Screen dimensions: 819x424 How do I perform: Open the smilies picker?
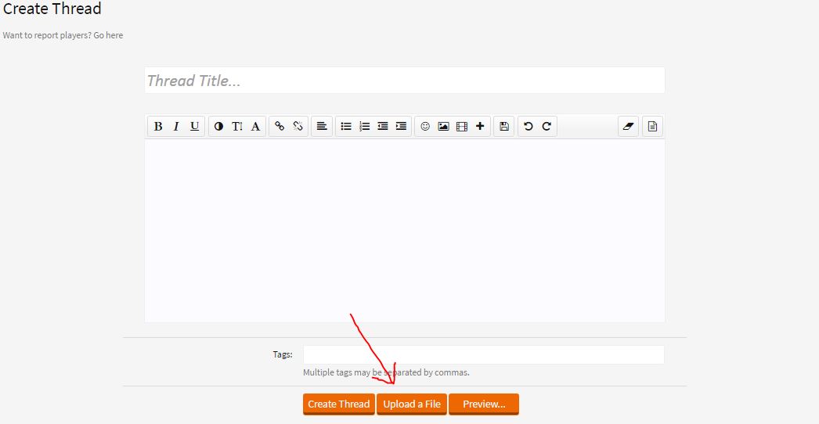click(425, 127)
